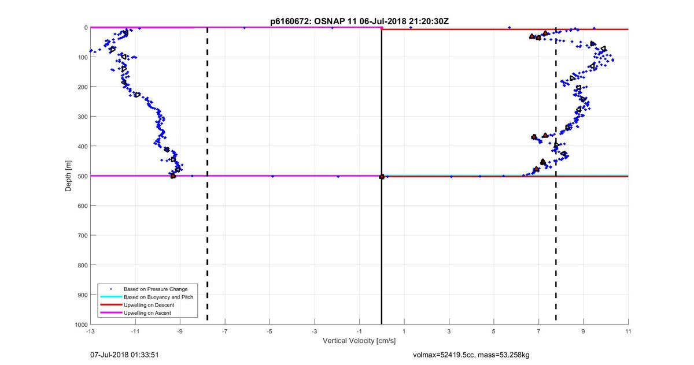Viewport: 694px width, 365px height.
Task: Pick the magenta line sample in legend
Action: (x=111, y=313)
